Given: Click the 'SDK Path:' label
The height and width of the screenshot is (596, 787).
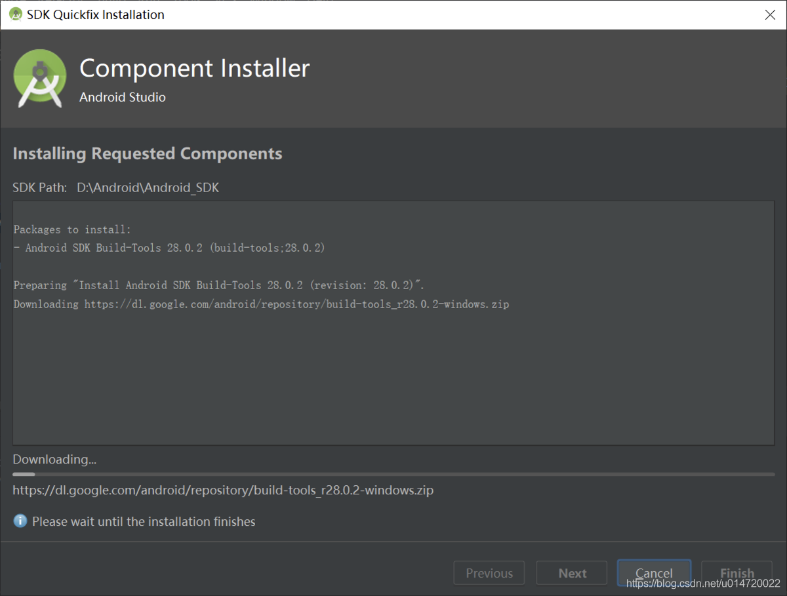Looking at the screenshot, I should (x=39, y=188).
